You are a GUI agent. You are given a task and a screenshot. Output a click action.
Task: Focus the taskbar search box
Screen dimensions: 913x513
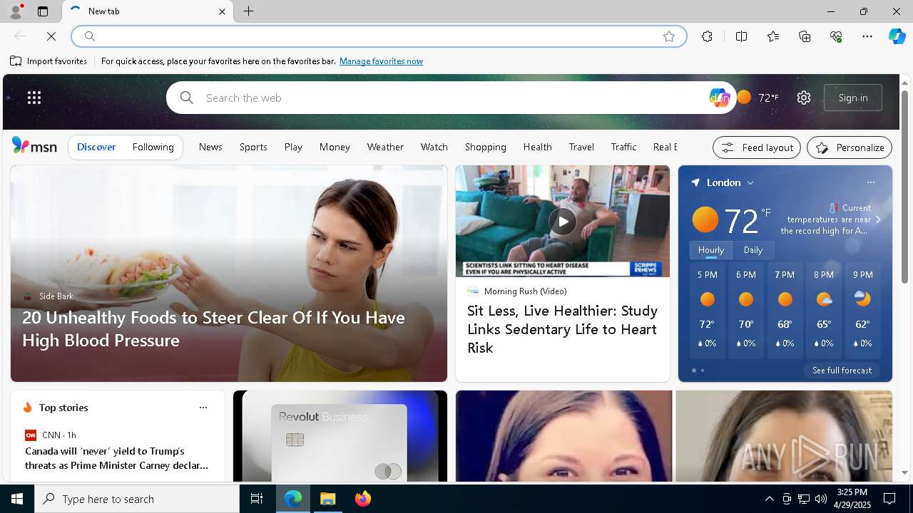coord(137,499)
